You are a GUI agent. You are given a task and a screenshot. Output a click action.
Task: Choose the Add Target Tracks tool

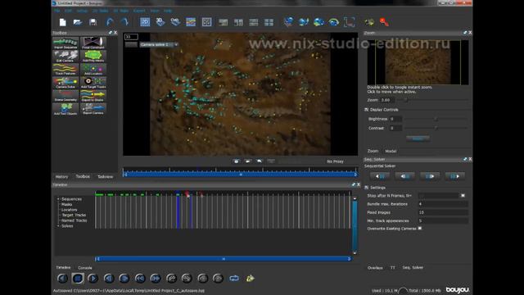point(93,83)
